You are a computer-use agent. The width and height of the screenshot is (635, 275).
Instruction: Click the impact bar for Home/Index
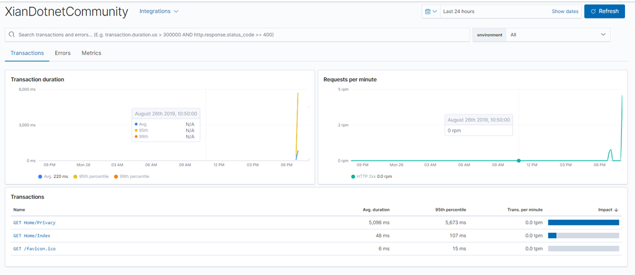[x=584, y=235]
